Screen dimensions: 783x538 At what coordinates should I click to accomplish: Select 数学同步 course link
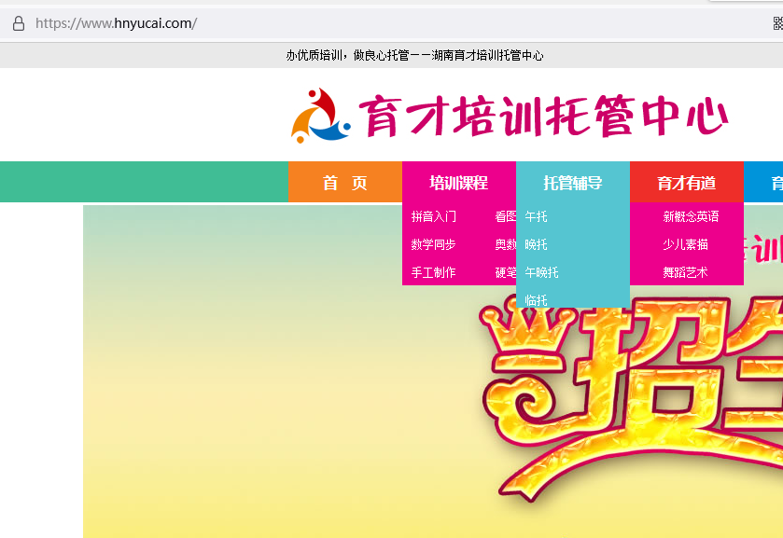point(434,244)
